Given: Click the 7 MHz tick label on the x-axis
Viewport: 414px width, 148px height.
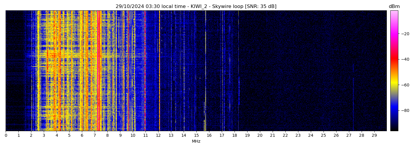Looking at the screenshot, I should pos(95,136).
